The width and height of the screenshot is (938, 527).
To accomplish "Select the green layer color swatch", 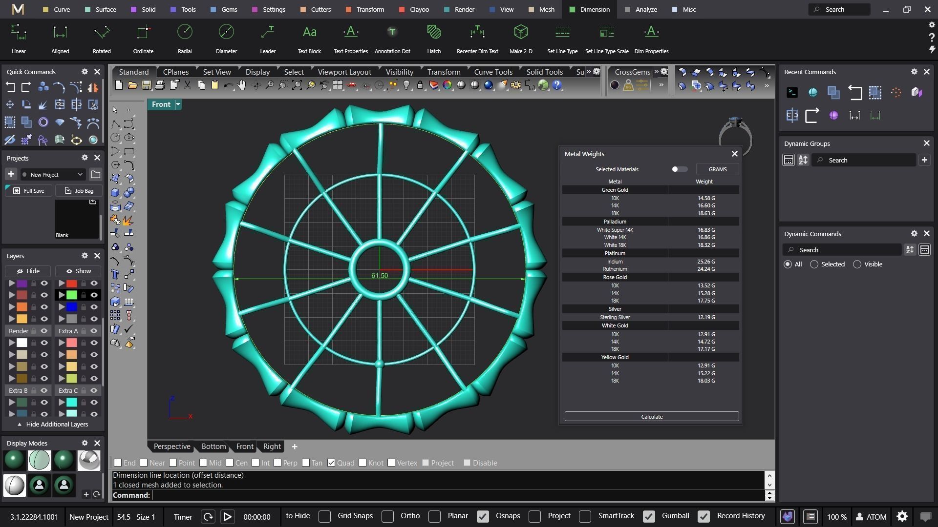I will [72, 295].
